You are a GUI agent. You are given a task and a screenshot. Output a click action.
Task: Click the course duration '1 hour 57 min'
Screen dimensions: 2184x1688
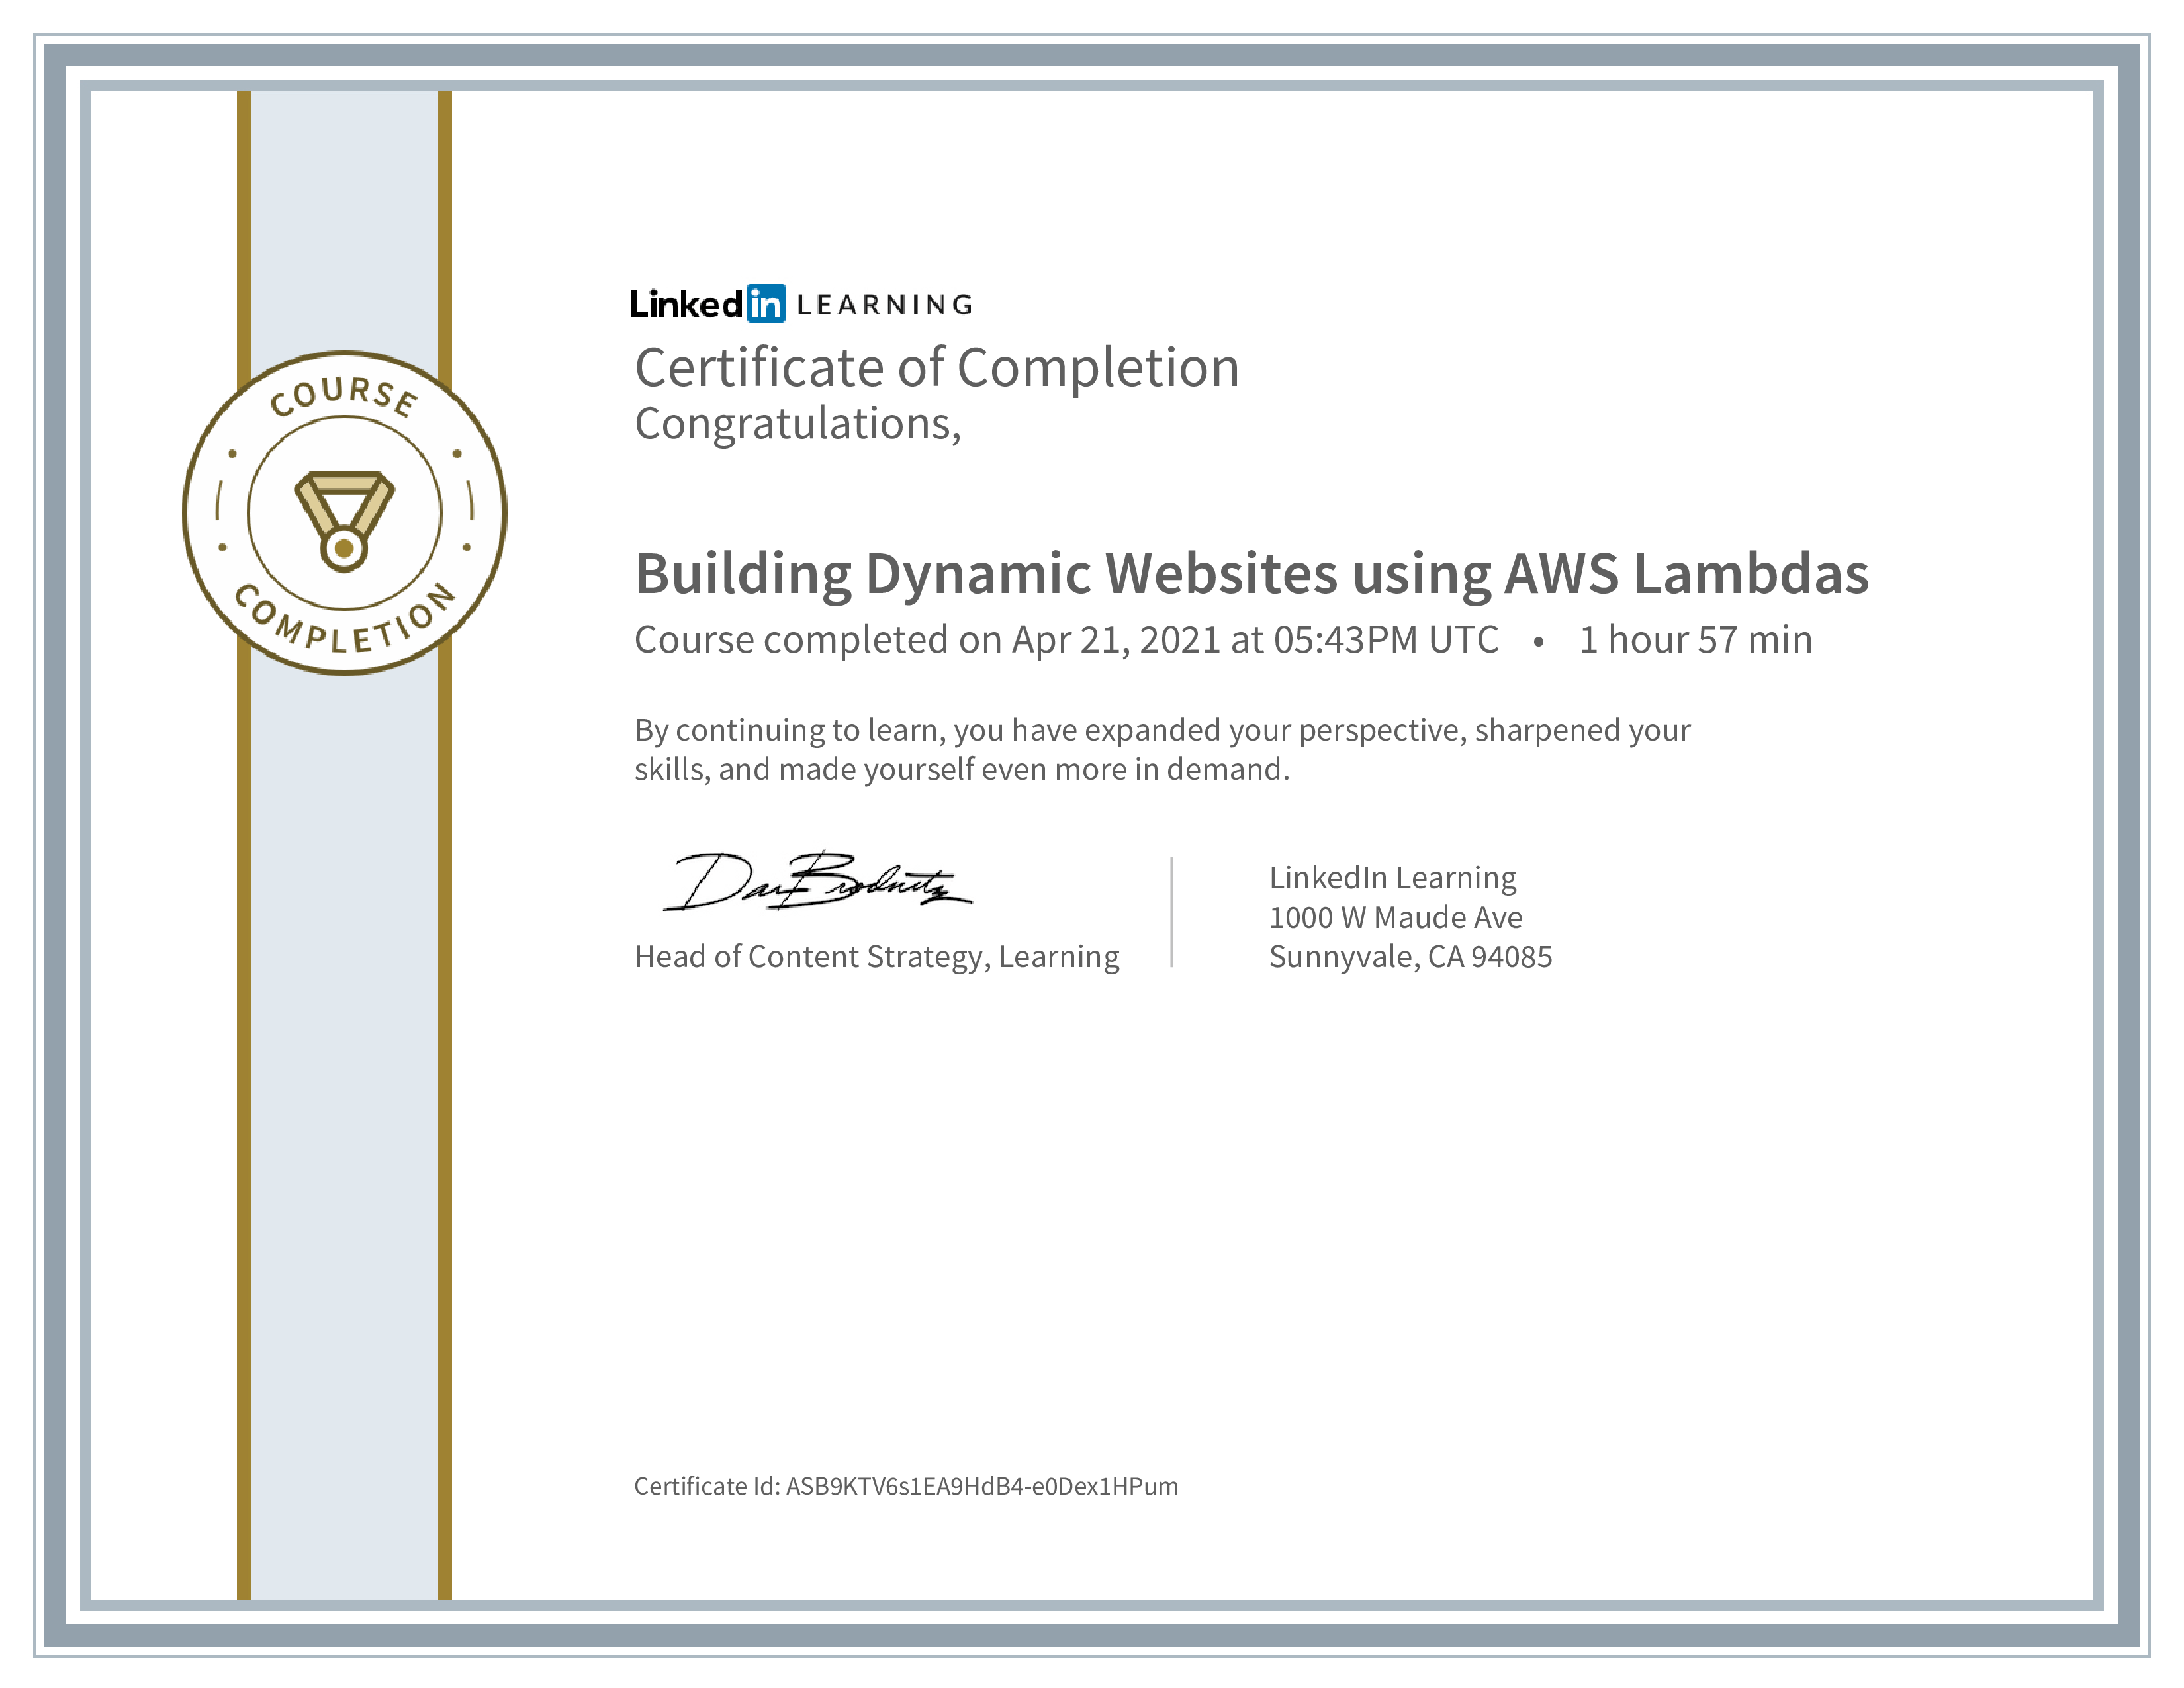[x=1695, y=640]
